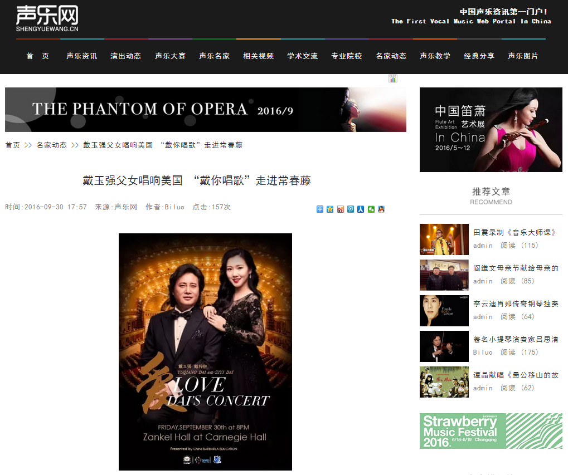Click the Tencent Weibo share icon

(350, 209)
